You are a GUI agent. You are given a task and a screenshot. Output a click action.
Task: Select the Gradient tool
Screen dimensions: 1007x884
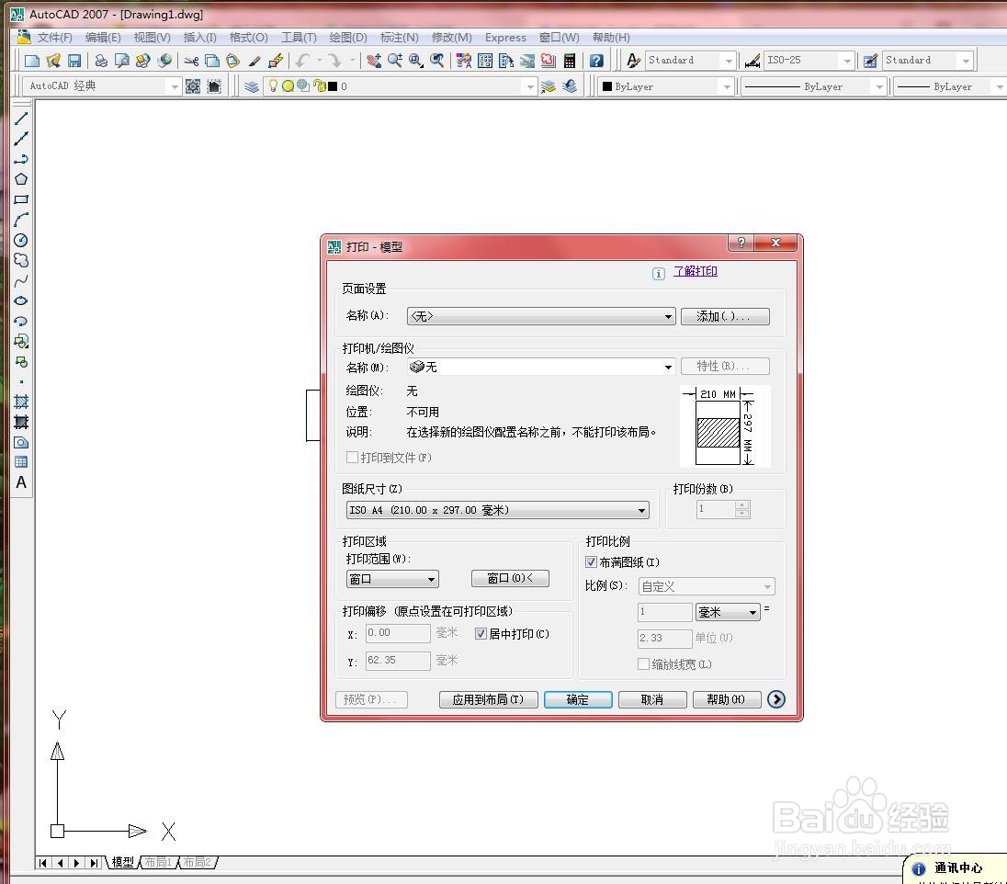[21, 422]
